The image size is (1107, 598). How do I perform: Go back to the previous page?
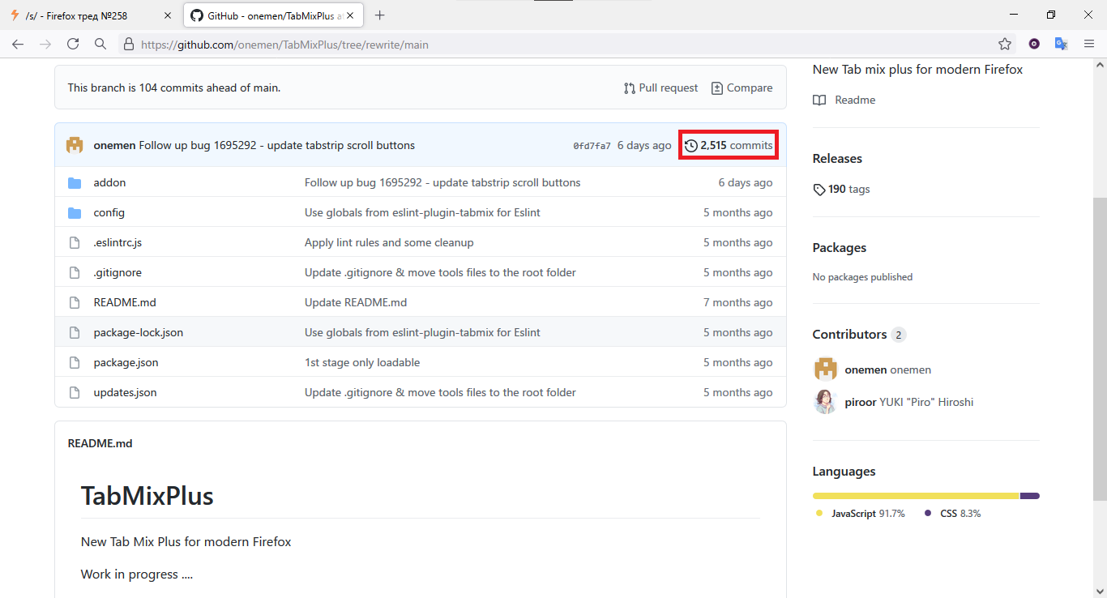click(x=19, y=44)
